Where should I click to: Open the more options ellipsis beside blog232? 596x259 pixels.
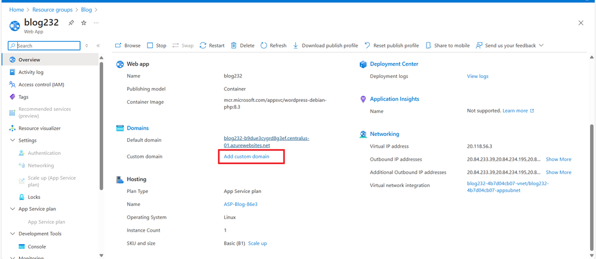tap(96, 23)
